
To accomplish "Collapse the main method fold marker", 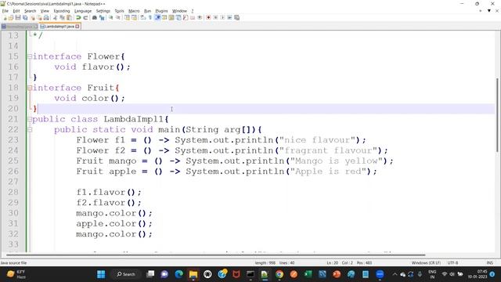I will coord(30,130).
